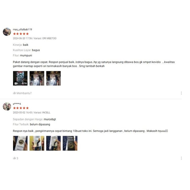Screen dimensions: 190x190
Task: Open the options menu for the e*****4 review
Action: [181, 158]
